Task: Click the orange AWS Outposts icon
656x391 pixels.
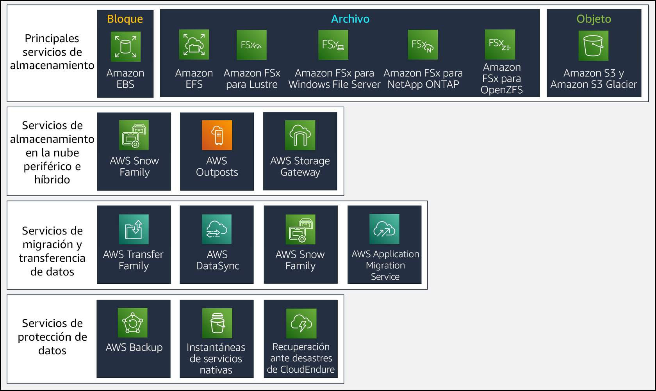Action: pos(217,135)
